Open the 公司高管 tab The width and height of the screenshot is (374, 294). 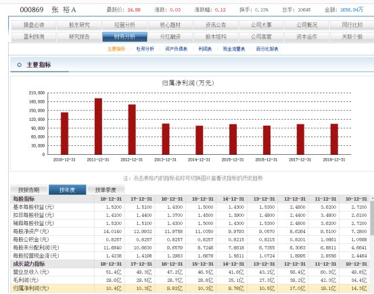coord(261,37)
